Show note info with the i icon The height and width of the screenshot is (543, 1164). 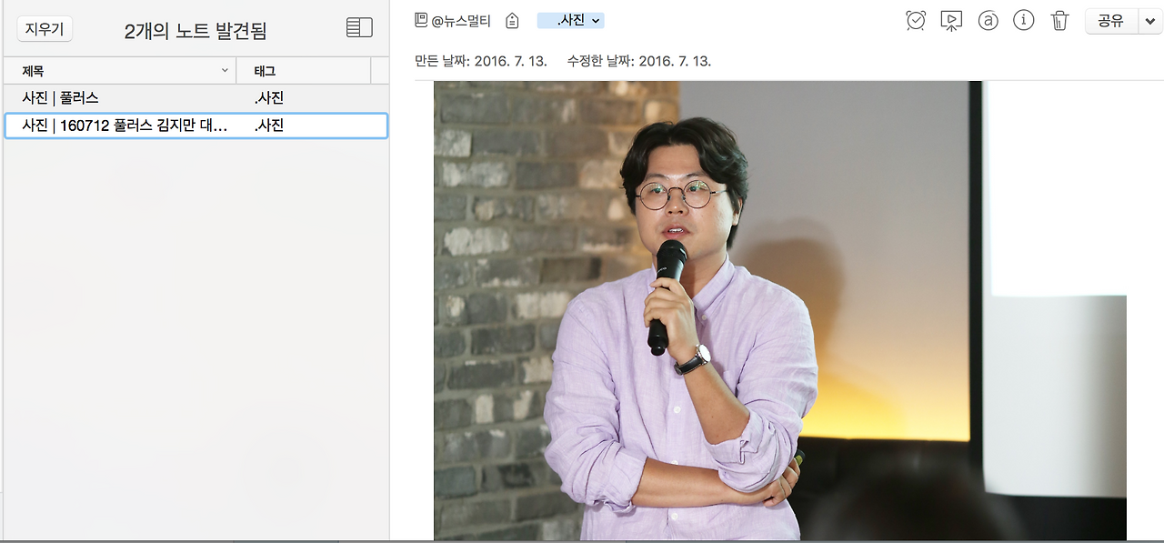point(1024,20)
